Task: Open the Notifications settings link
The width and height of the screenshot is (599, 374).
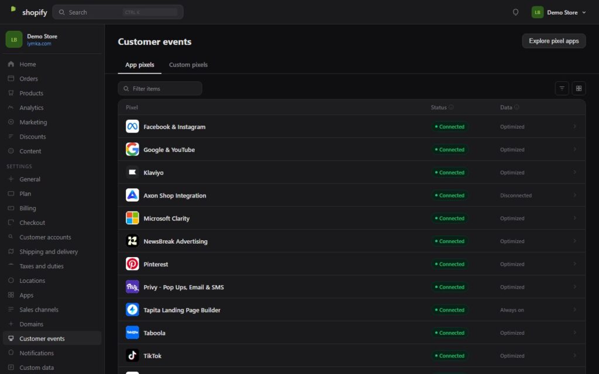Action: pyautogui.click(x=52, y=353)
